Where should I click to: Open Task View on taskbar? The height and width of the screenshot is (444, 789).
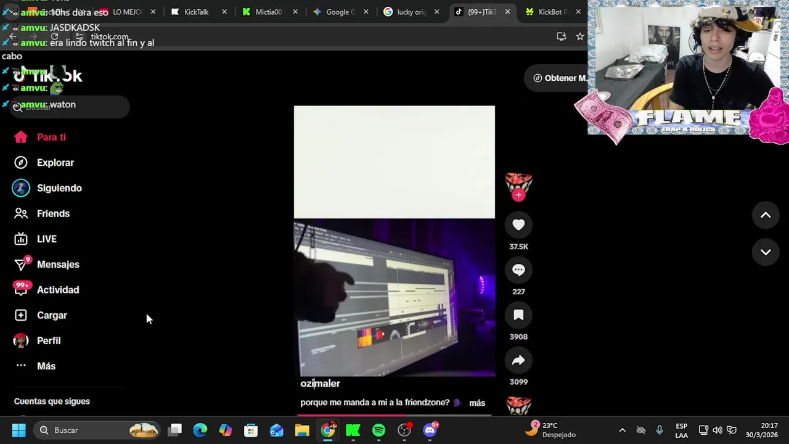pos(176,430)
